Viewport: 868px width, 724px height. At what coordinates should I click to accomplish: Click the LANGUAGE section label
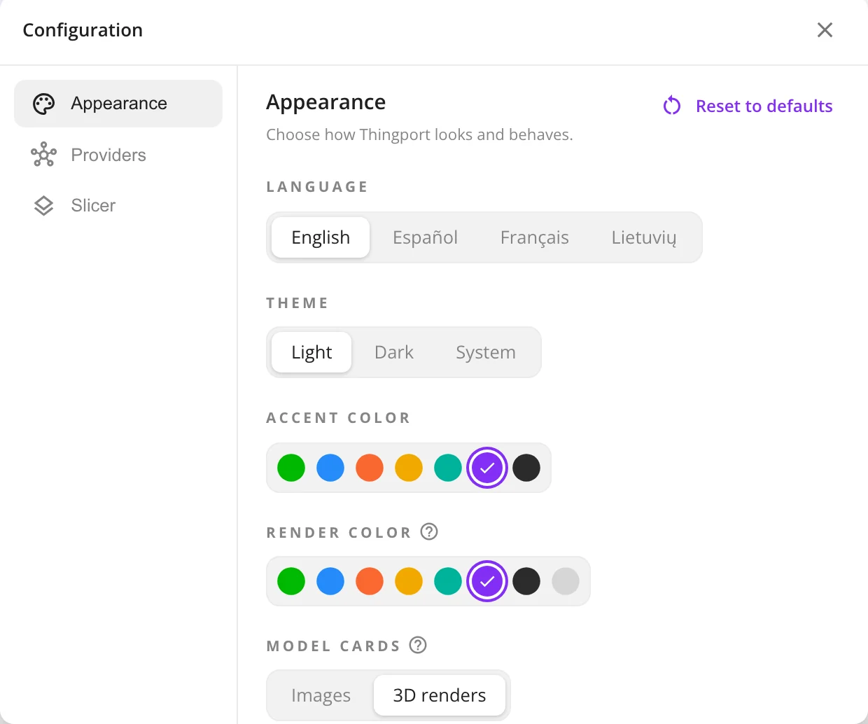tap(317, 187)
